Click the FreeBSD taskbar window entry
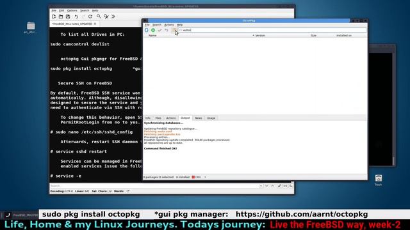Viewport: 410px width, 230px height. point(26,215)
